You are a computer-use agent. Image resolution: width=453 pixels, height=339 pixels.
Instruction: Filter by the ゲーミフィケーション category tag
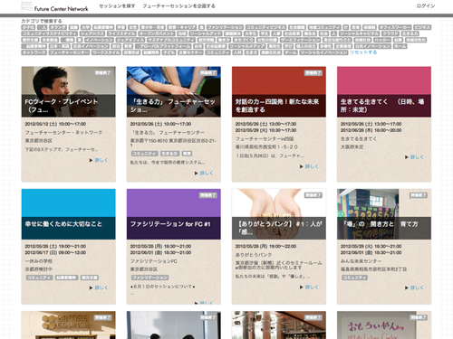(300, 40)
